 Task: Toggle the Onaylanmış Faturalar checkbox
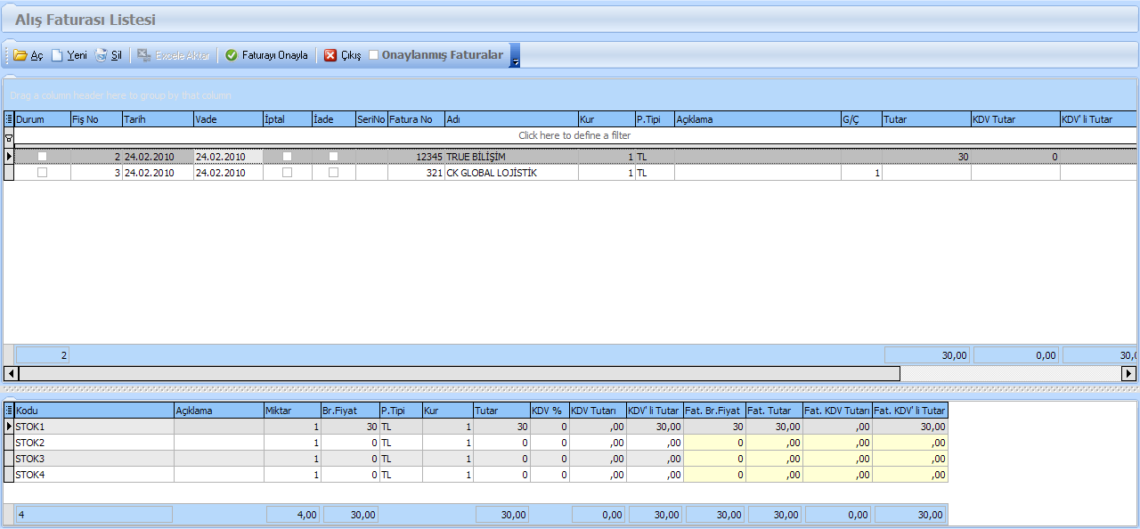374,55
